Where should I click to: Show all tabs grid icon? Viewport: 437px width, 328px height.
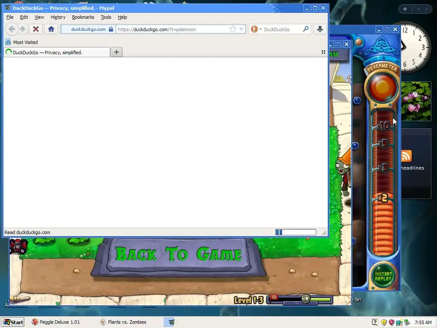pyautogui.click(x=323, y=52)
